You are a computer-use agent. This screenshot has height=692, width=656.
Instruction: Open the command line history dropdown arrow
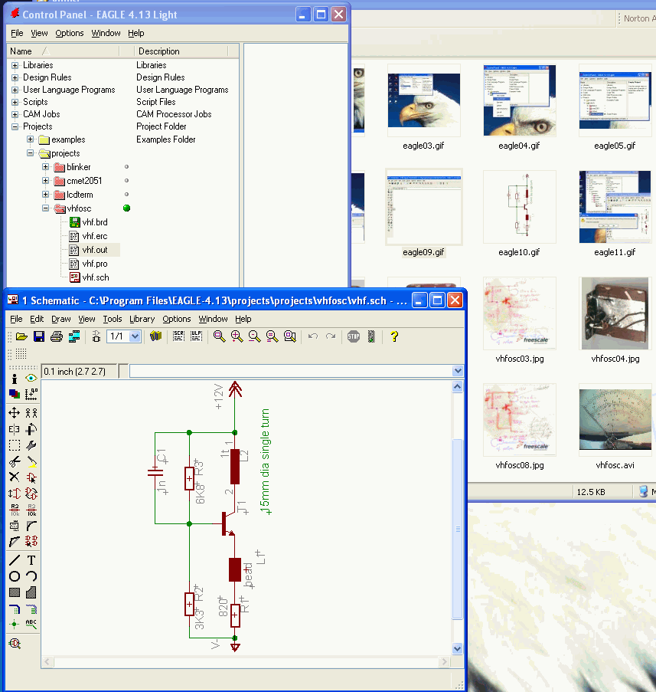[458, 371]
